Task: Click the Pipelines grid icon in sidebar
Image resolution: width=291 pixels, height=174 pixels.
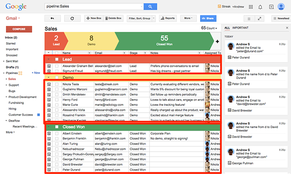Action: [20, 73]
